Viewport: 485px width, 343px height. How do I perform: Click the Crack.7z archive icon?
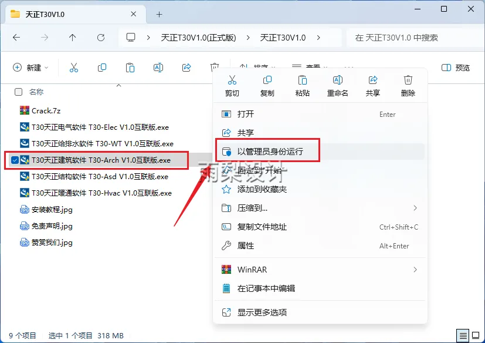point(25,110)
